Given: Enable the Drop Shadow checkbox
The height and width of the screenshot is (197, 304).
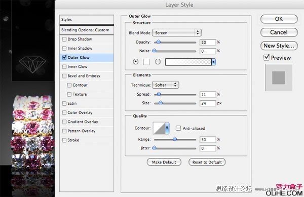Looking at the screenshot, I should [x=64, y=40].
